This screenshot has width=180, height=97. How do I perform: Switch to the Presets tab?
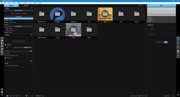click(x=26, y=5)
